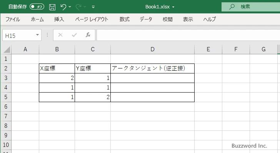Select row 3 header

tap(6, 78)
